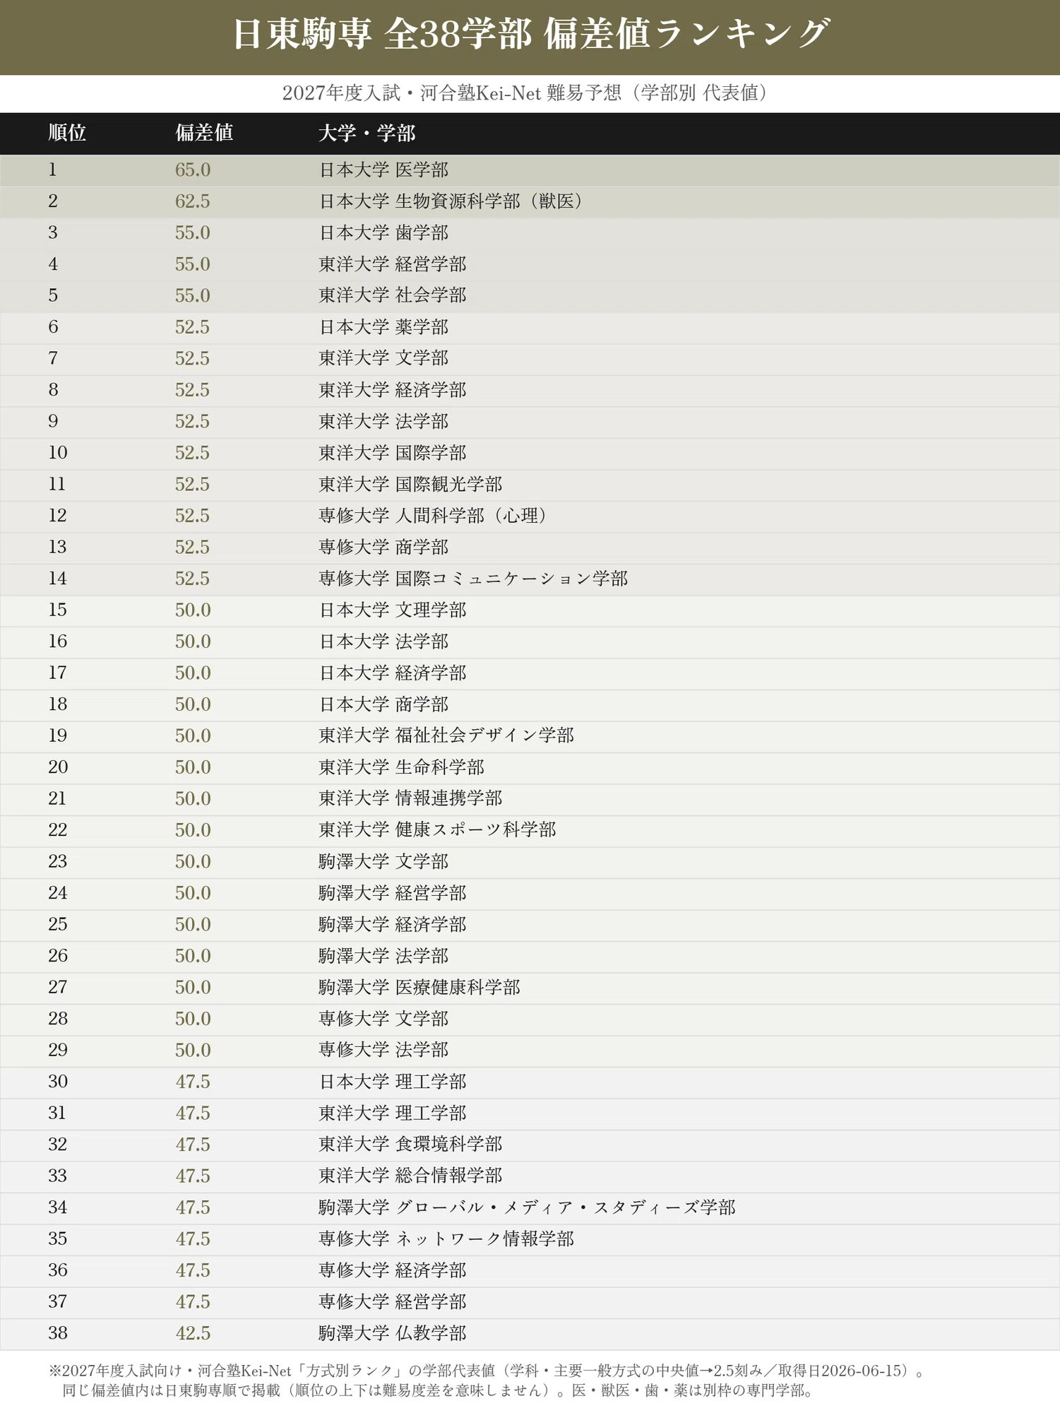Click 東洋大学 健康スポーツ科学部
Image resolution: width=1060 pixels, height=1413 pixels.
[x=437, y=830]
